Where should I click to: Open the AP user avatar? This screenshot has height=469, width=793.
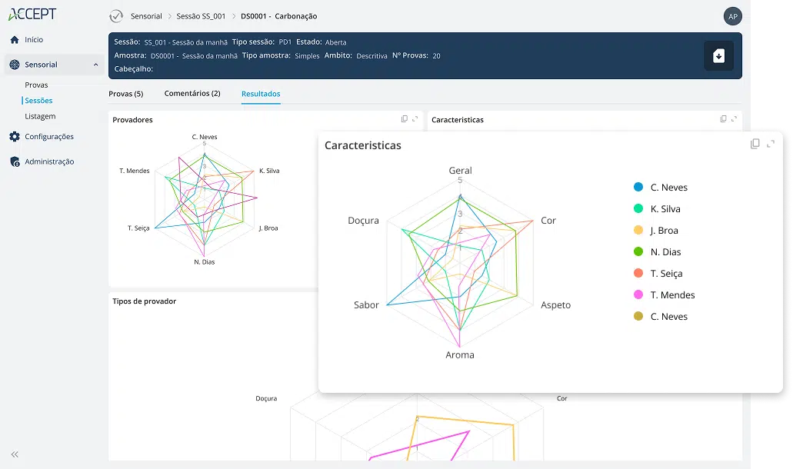point(732,16)
